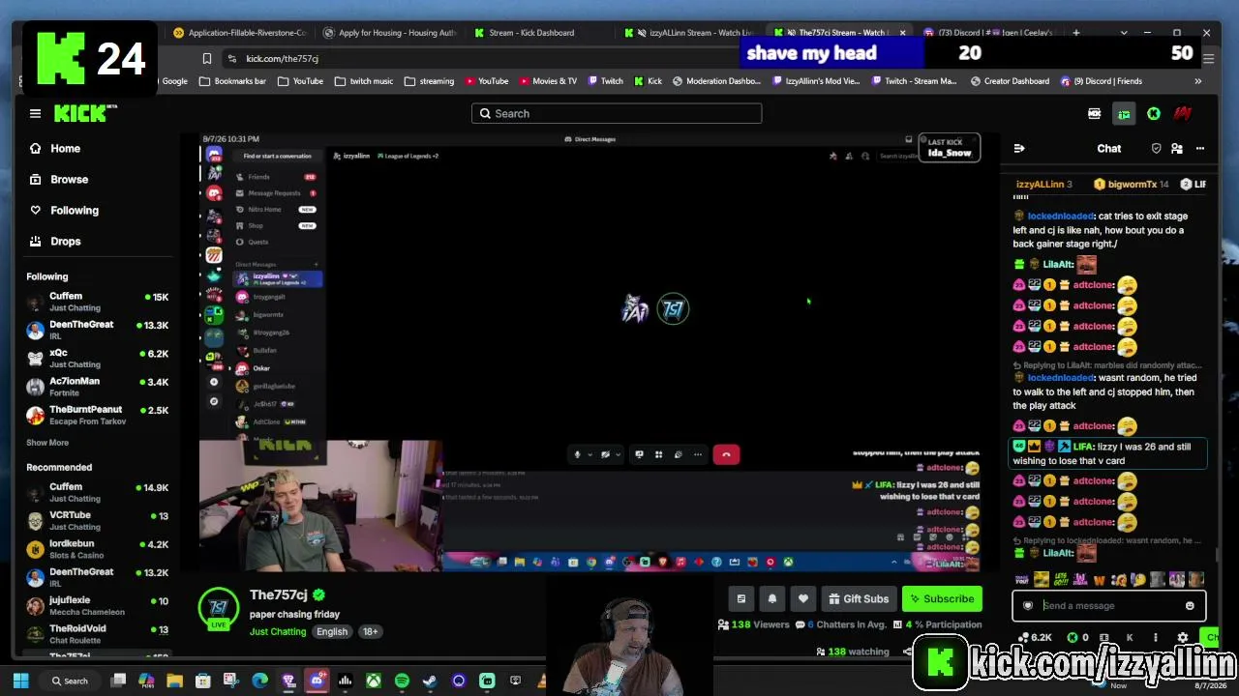Screen dimensions: 1239x696
Task: Open xQc channel in Following
Action: click(x=97, y=359)
